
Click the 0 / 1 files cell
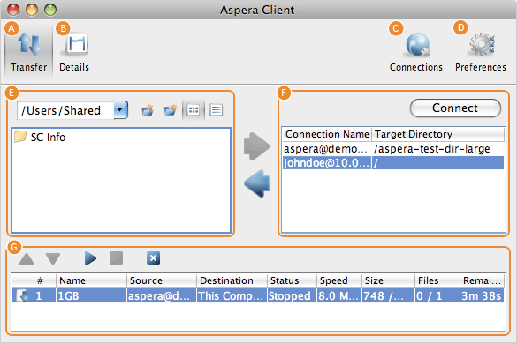pos(437,295)
